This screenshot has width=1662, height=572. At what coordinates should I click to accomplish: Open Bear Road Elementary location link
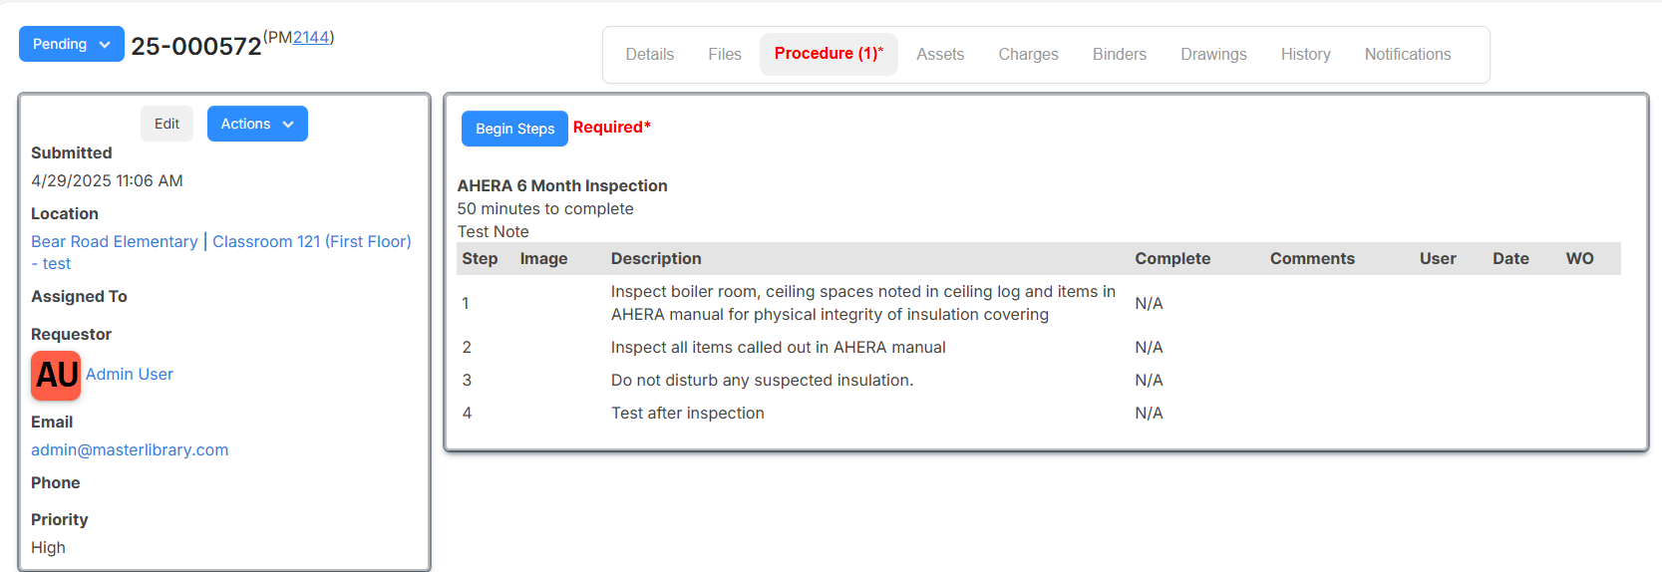115,241
